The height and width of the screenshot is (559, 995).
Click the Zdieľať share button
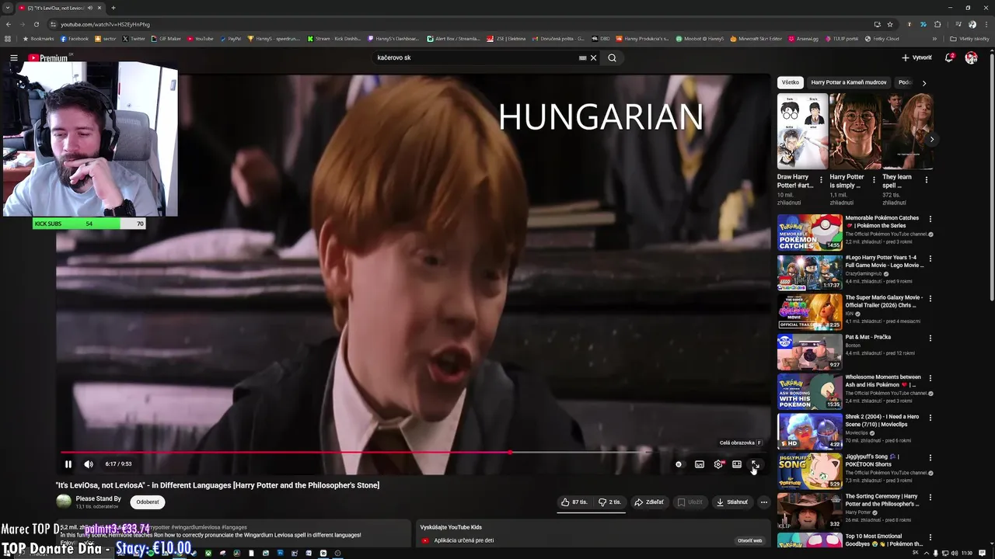(x=648, y=502)
